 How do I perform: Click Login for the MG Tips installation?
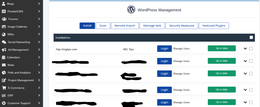pyautogui.click(x=165, y=49)
